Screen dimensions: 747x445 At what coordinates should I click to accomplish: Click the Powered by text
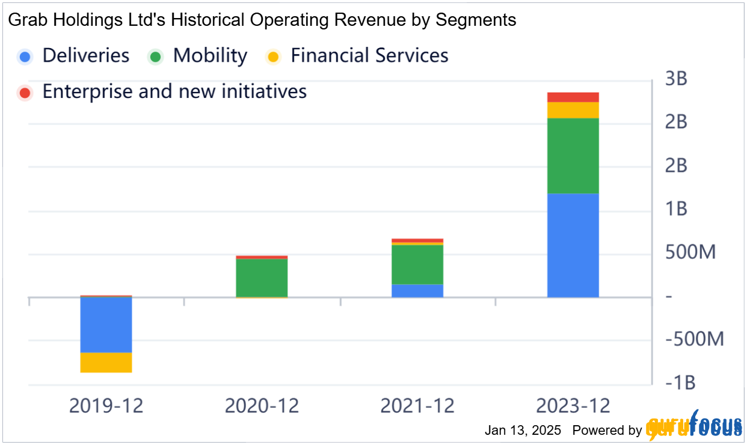click(607, 431)
